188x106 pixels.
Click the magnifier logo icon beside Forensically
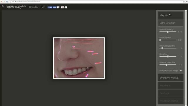[3, 6]
